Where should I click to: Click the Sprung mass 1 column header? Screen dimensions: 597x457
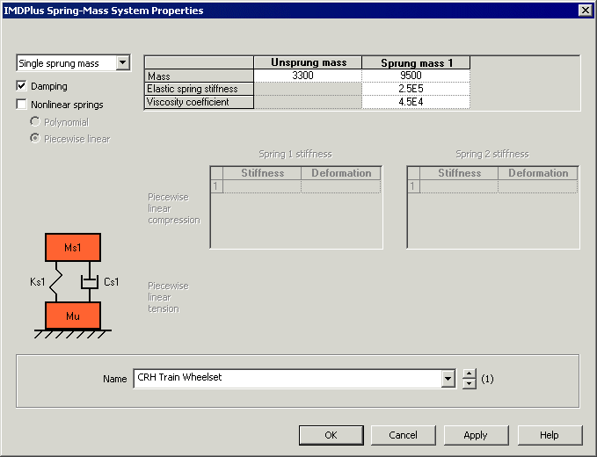coord(415,63)
